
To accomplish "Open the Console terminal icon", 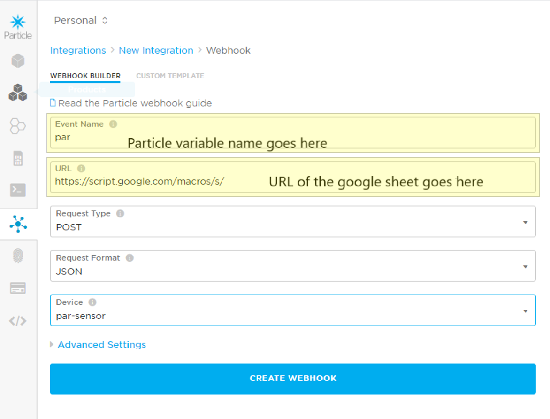I will [x=18, y=190].
